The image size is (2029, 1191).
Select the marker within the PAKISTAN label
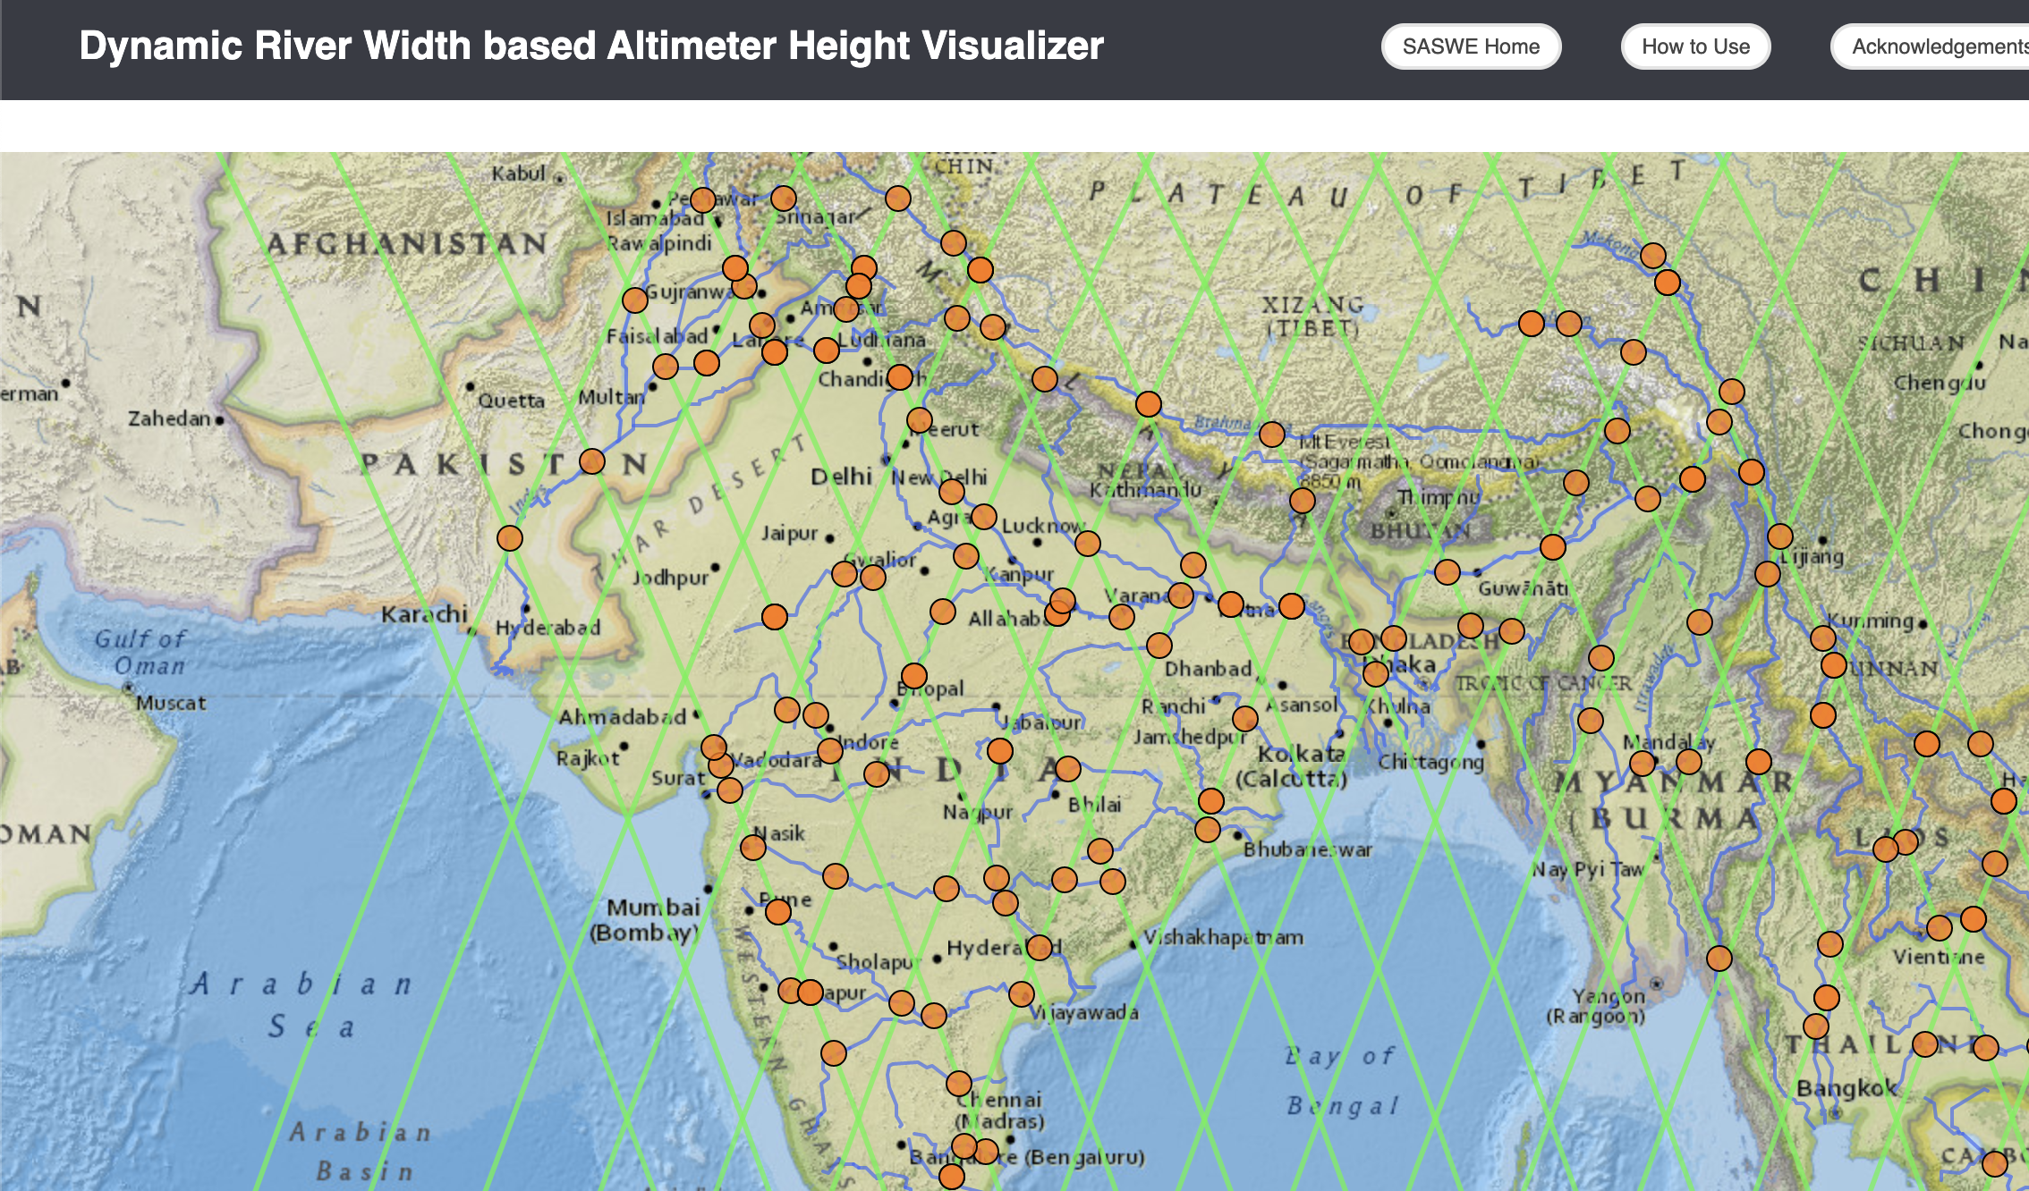(592, 461)
